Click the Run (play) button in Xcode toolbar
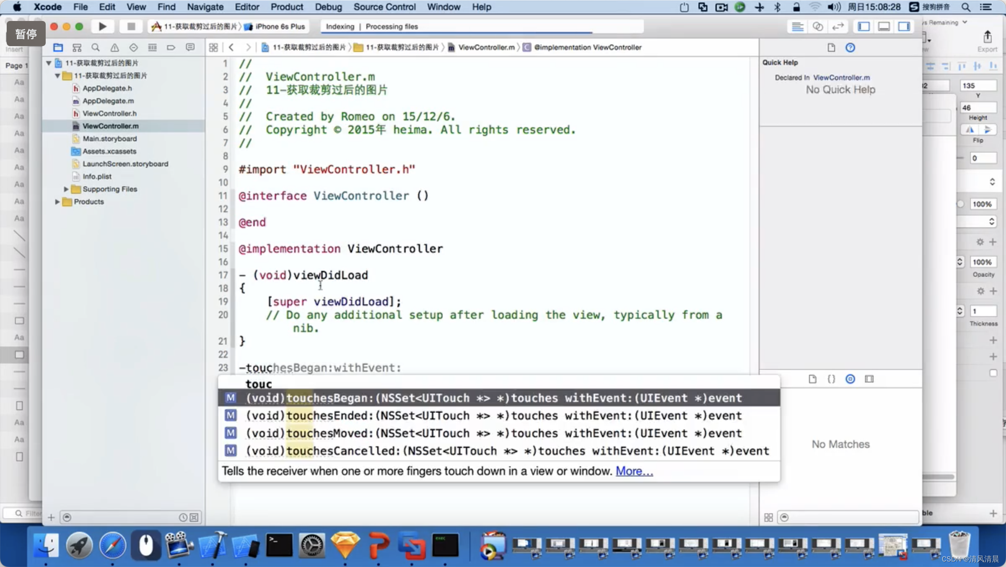Screen dimensions: 1006x567 tap(102, 26)
